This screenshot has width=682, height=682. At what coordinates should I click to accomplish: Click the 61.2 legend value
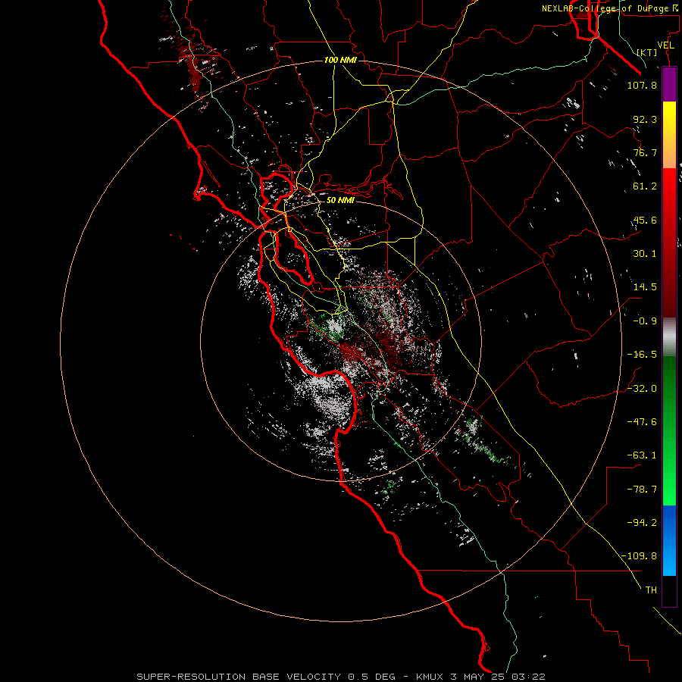pos(645,186)
